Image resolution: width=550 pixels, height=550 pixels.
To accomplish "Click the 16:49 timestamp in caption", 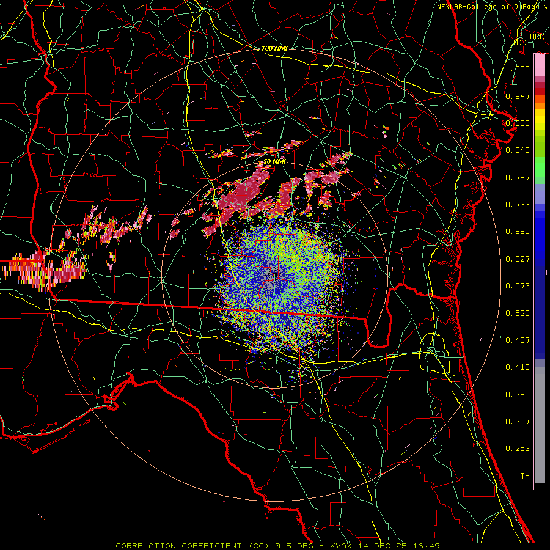I will (427, 546).
